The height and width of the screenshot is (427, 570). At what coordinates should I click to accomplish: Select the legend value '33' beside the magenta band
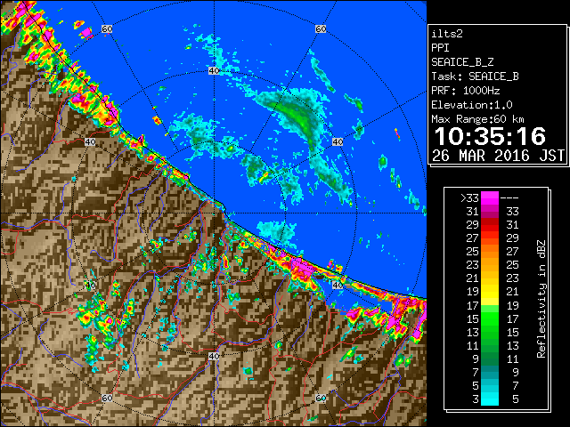(512, 212)
